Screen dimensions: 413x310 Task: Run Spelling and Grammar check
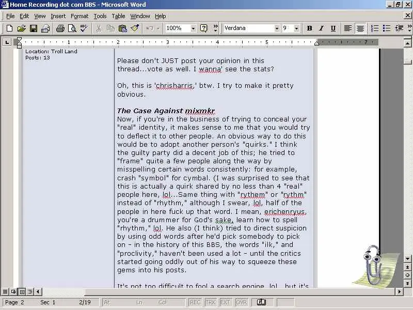84,28
